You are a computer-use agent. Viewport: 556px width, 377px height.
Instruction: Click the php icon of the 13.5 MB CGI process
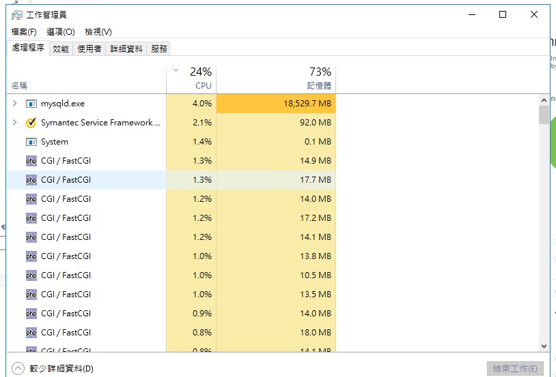(31, 295)
